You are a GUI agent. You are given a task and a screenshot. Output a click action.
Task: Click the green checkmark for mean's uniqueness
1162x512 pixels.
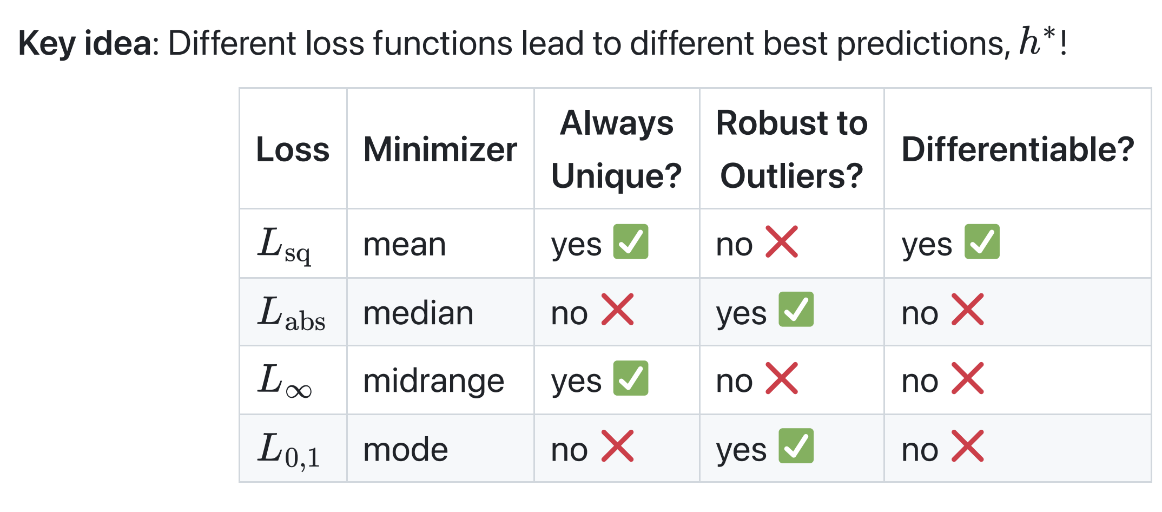630,242
